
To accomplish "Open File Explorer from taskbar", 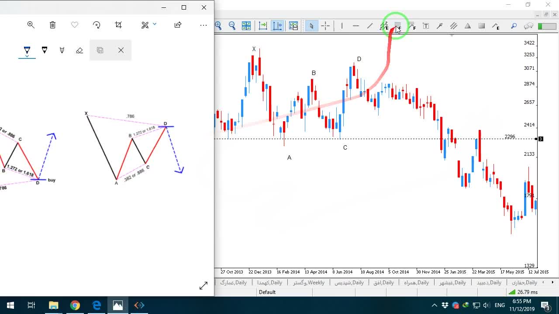I will click(x=53, y=305).
